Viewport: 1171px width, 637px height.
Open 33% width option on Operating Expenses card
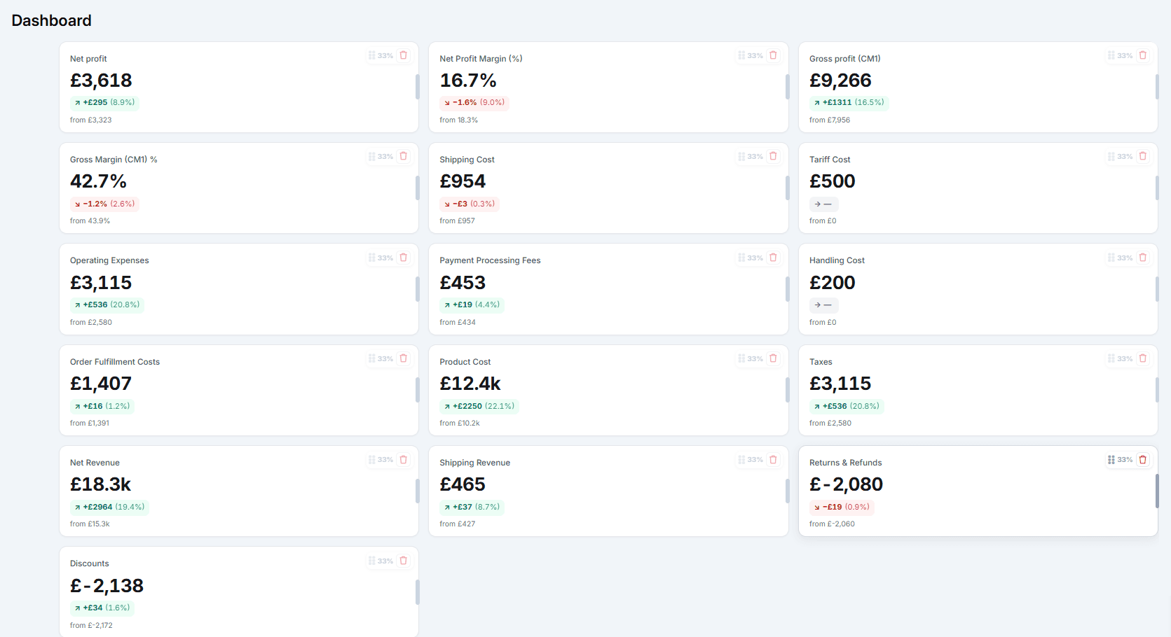tap(385, 258)
